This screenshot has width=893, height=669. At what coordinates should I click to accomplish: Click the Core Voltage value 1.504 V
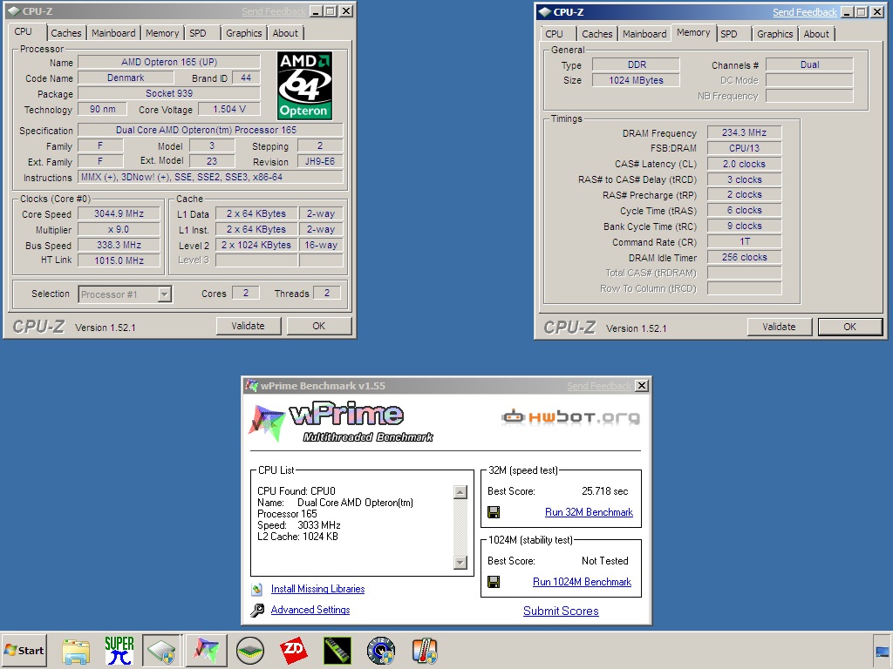pyautogui.click(x=229, y=109)
